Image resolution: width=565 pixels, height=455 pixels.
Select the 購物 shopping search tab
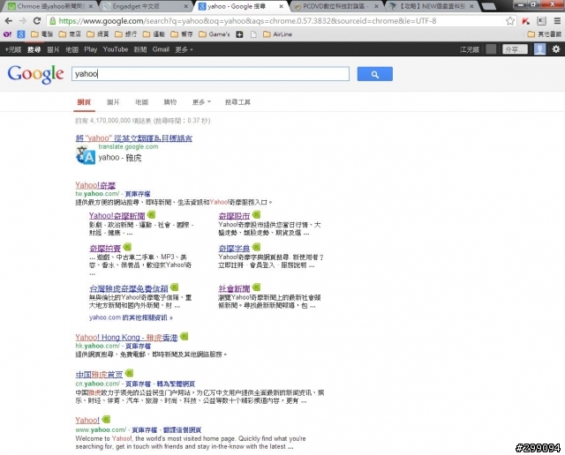(x=170, y=102)
